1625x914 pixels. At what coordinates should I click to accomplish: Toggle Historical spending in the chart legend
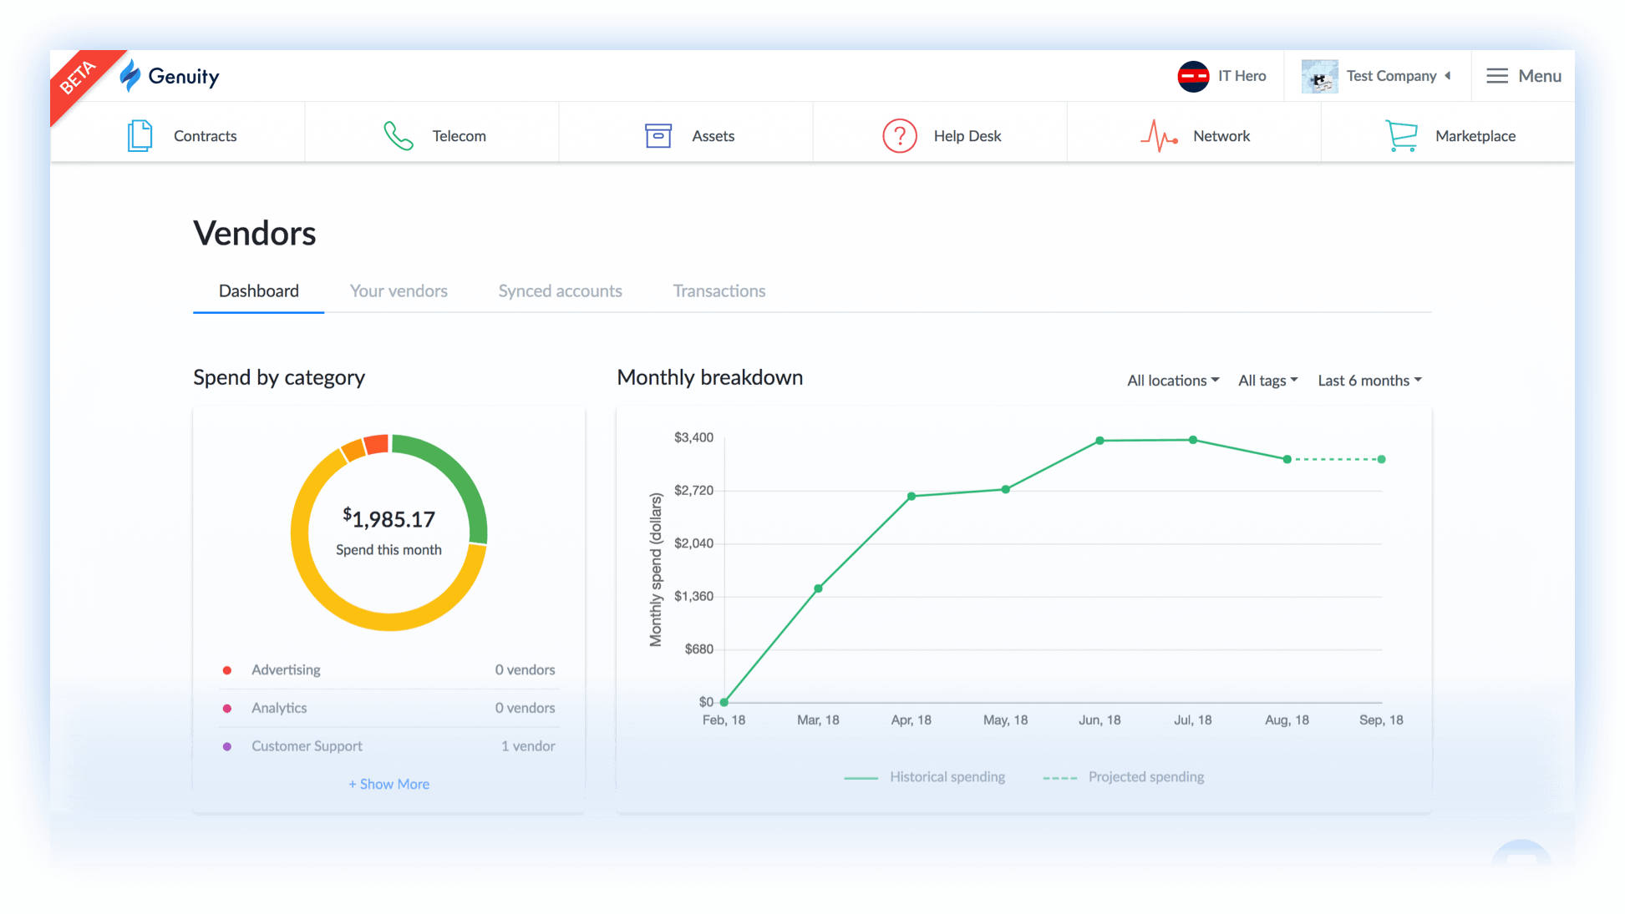click(x=947, y=776)
